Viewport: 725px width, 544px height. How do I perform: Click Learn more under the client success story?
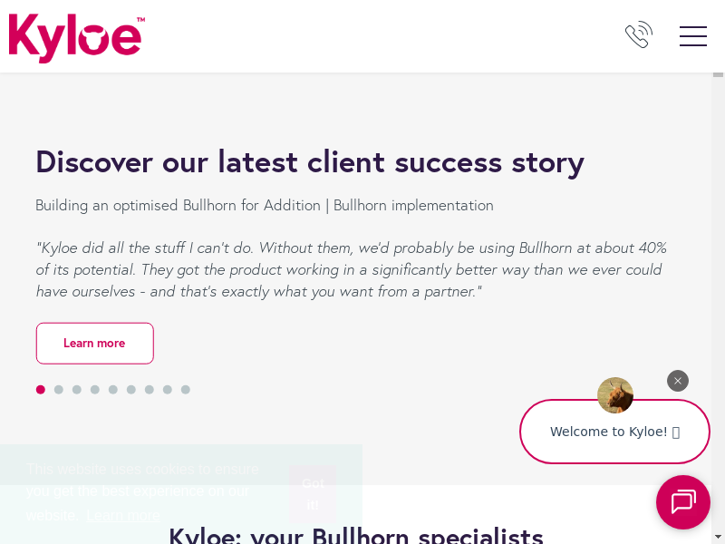(x=94, y=343)
